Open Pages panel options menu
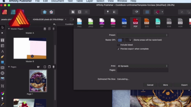 (54, 24)
